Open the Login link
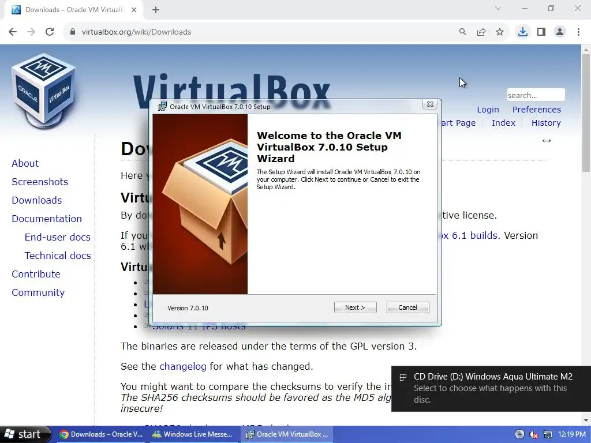 coord(488,110)
